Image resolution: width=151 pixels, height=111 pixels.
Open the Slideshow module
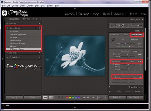[120, 14]
